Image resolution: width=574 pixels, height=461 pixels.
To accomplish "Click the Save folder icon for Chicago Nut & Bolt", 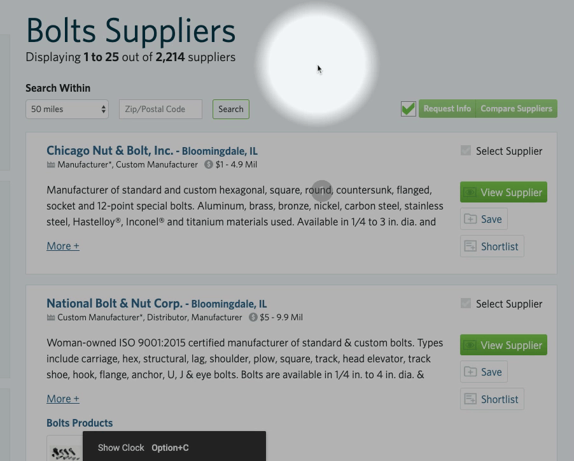I will pyautogui.click(x=470, y=219).
